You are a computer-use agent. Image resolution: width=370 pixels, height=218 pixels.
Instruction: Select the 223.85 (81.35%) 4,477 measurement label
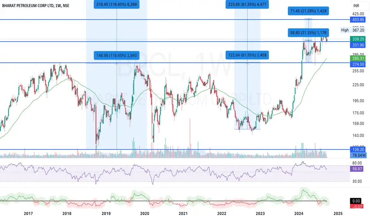[x=247, y=4]
